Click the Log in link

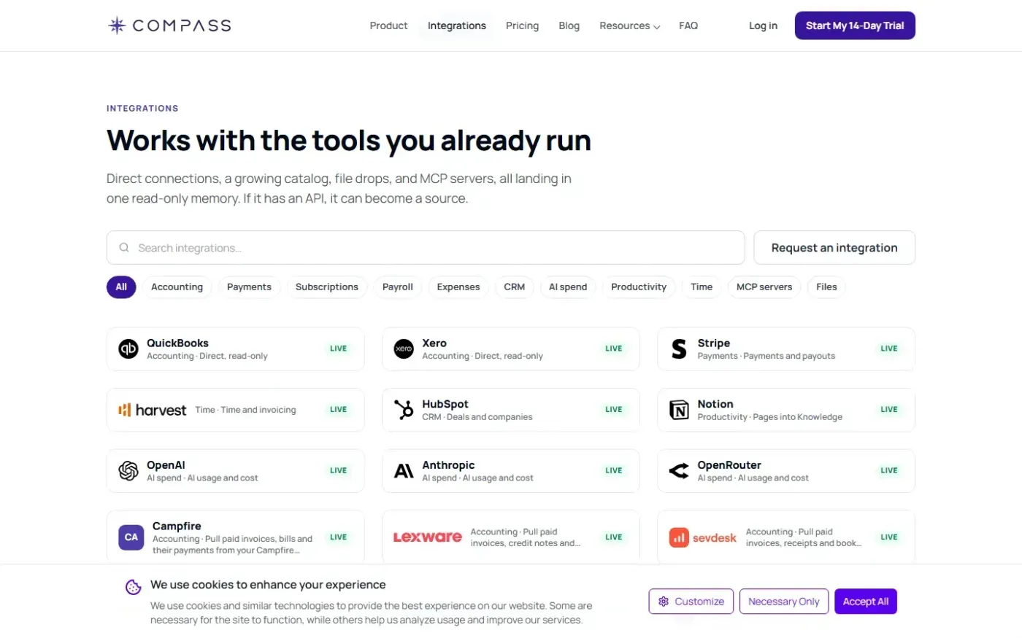coord(763,26)
